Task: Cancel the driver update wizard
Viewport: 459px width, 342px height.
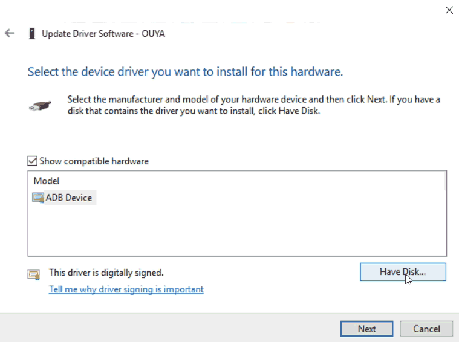Action: click(426, 329)
